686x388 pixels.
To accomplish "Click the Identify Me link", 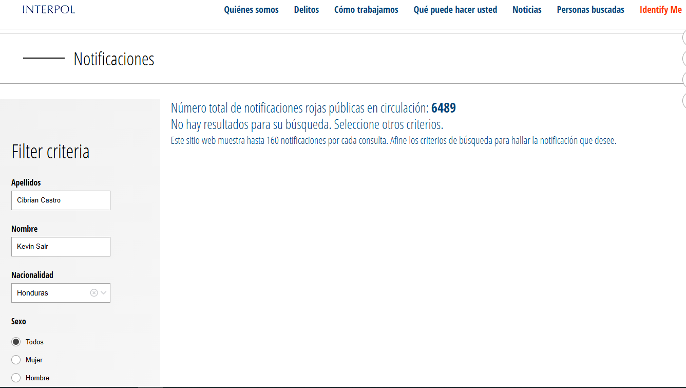I will point(660,10).
